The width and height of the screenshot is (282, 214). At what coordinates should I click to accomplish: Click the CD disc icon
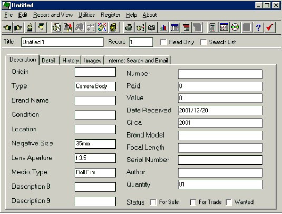tap(235, 27)
